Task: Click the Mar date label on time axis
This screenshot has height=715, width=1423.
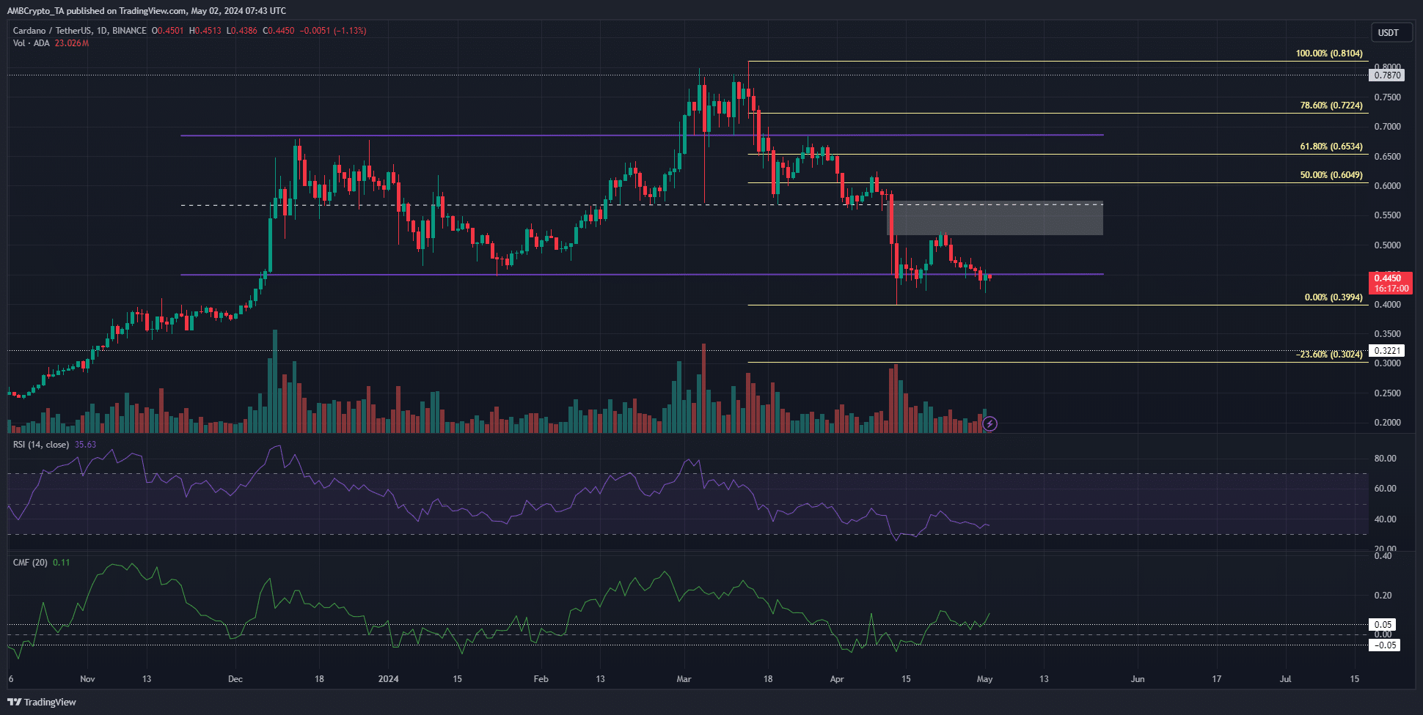Action: point(684,679)
